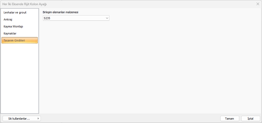Image resolution: width=262 pixels, height=123 pixels.
Task: Click the title bar's empty middle area
Action: click(142, 4)
